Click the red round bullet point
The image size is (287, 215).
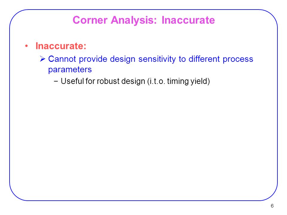[x=27, y=46]
